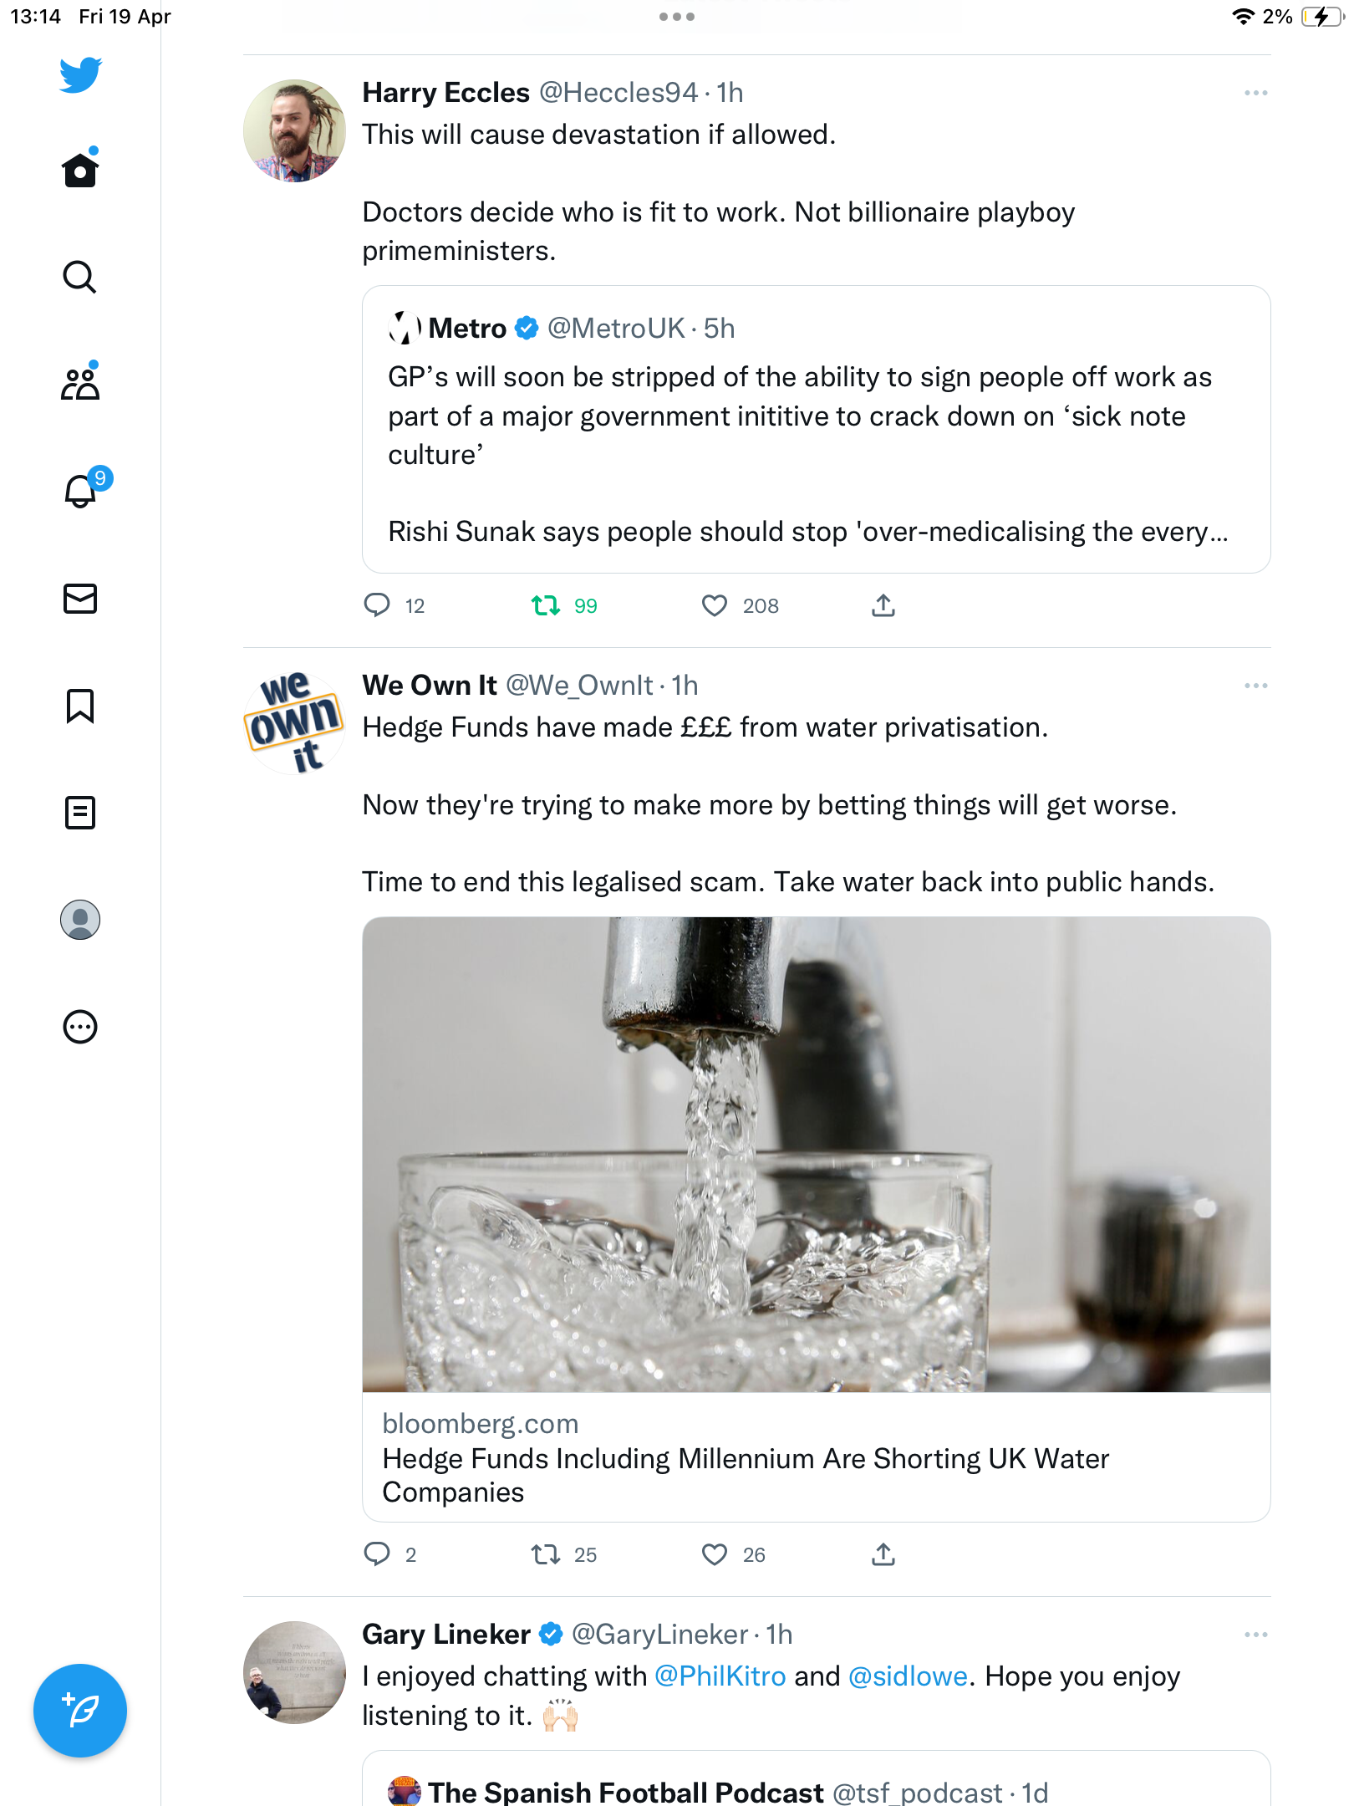Open the Bloomberg water tap article image
The height and width of the screenshot is (1806, 1354).
click(x=817, y=1155)
